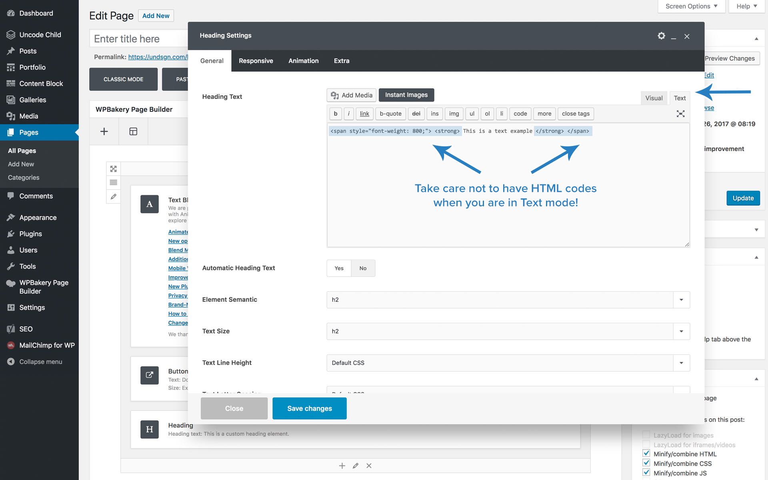Switch editor to Visual tab

coord(654,98)
